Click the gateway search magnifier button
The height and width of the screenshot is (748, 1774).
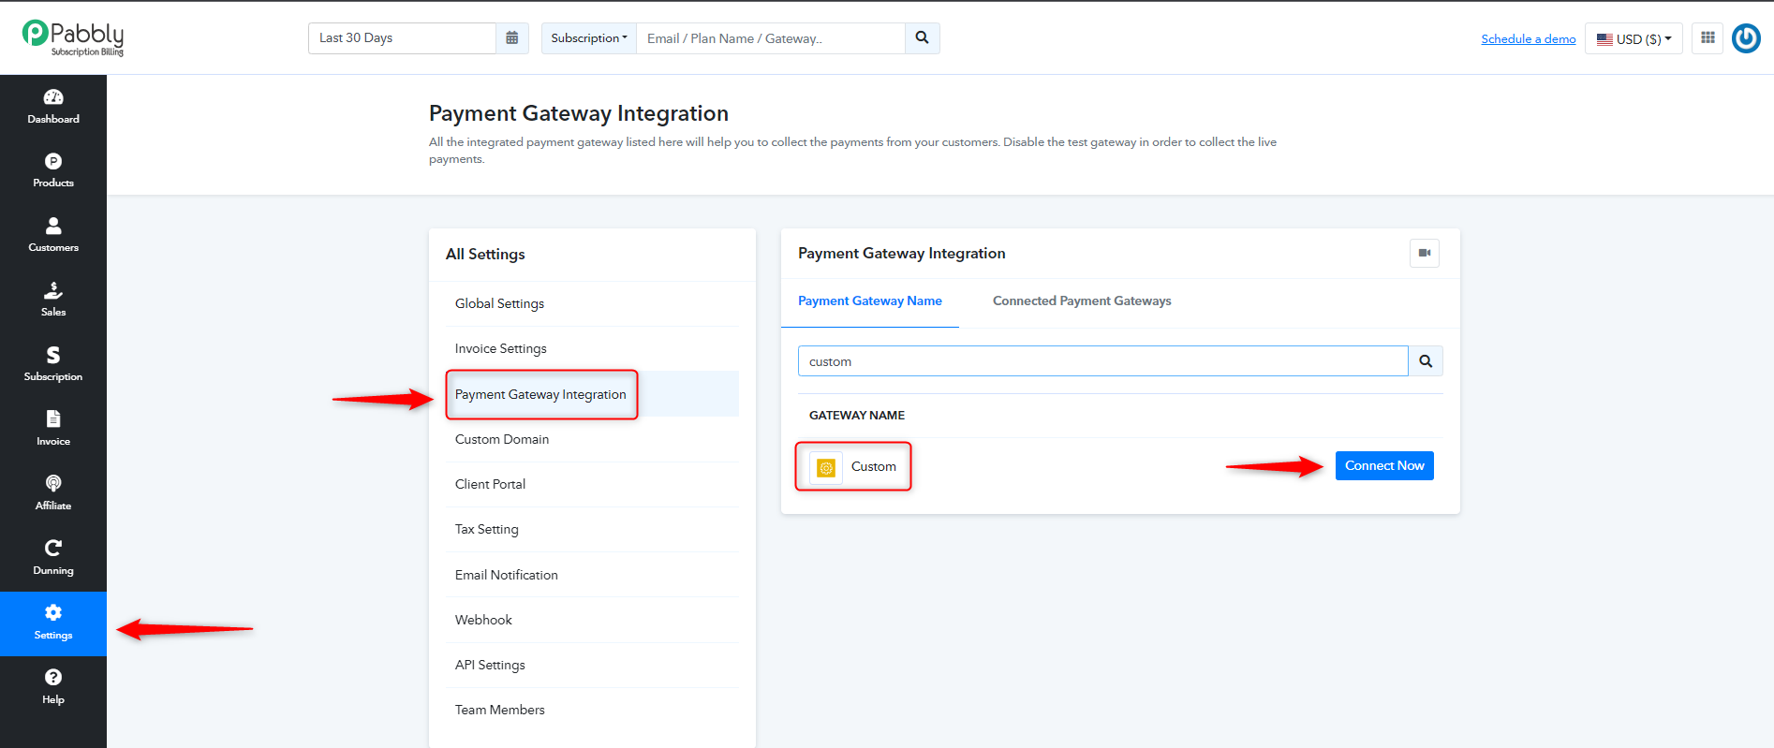[x=1426, y=361]
